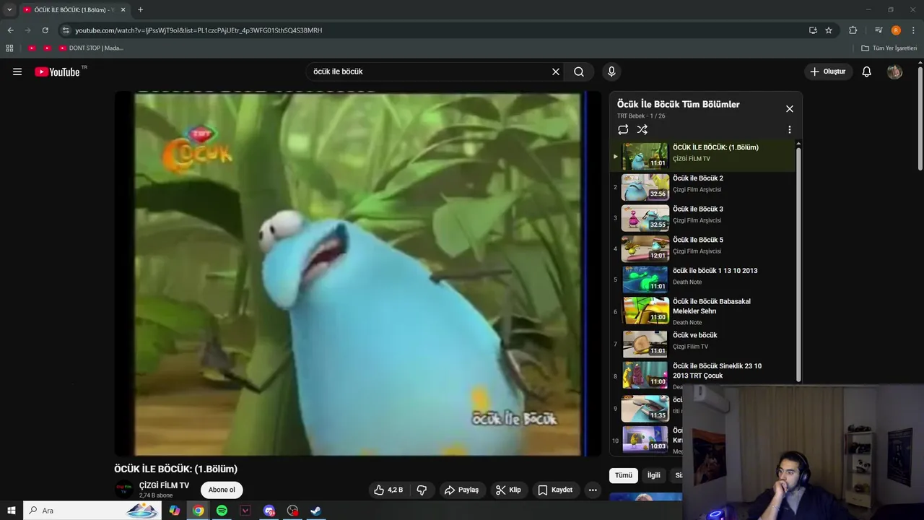The image size is (924, 520).
Task: Bookmark this page with the star
Action: [x=829, y=30]
